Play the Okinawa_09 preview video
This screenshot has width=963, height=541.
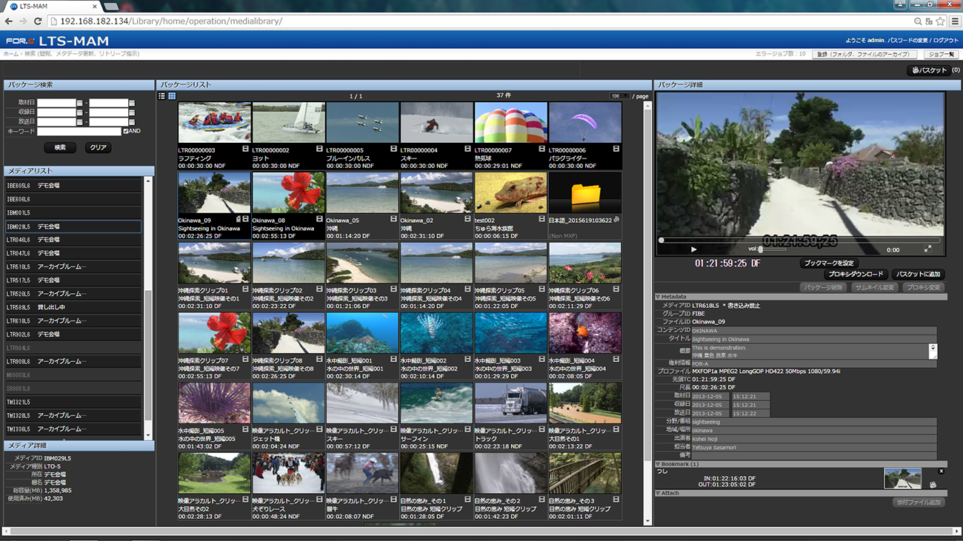click(x=693, y=249)
